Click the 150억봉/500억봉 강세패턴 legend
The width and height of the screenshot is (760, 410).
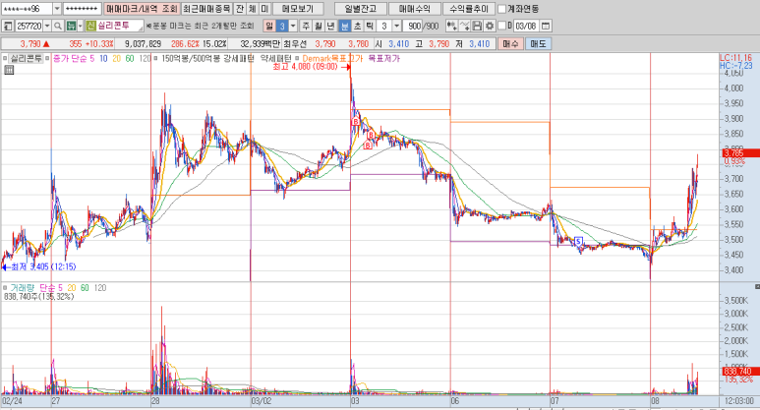(x=207, y=58)
